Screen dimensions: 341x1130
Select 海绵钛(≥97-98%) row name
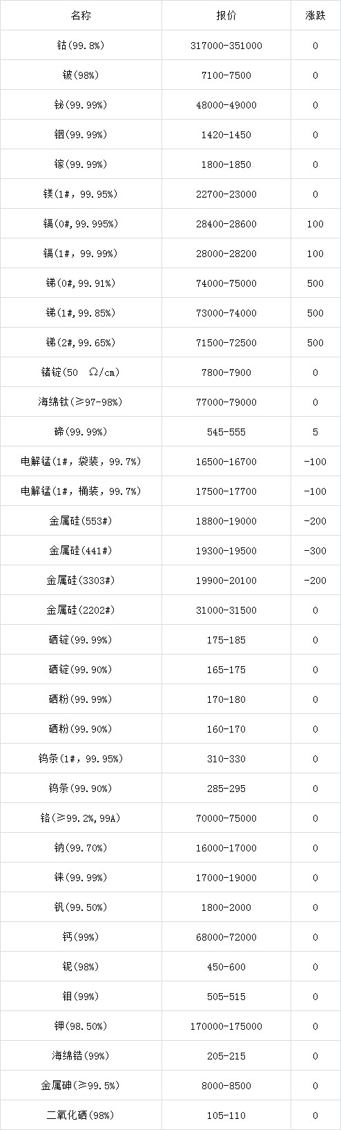coord(81,402)
